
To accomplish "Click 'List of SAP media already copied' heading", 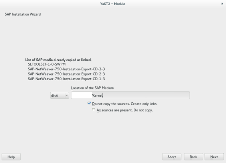I will [x=58, y=60].
